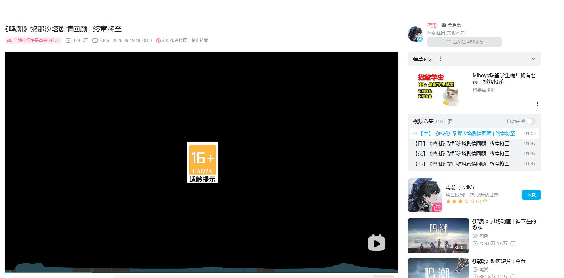
Task: Seek on the video progress bar
Action: click(x=202, y=272)
